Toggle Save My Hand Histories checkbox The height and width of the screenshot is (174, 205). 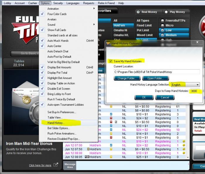pos(111,61)
